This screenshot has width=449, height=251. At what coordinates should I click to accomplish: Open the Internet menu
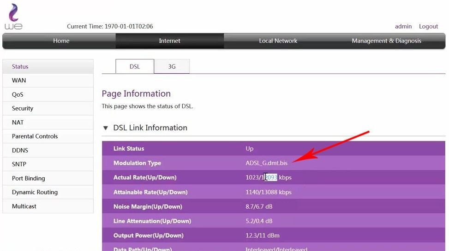(x=169, y=41)
